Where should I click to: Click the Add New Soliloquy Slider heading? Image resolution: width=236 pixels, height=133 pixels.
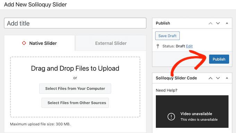tap(35, 5)
